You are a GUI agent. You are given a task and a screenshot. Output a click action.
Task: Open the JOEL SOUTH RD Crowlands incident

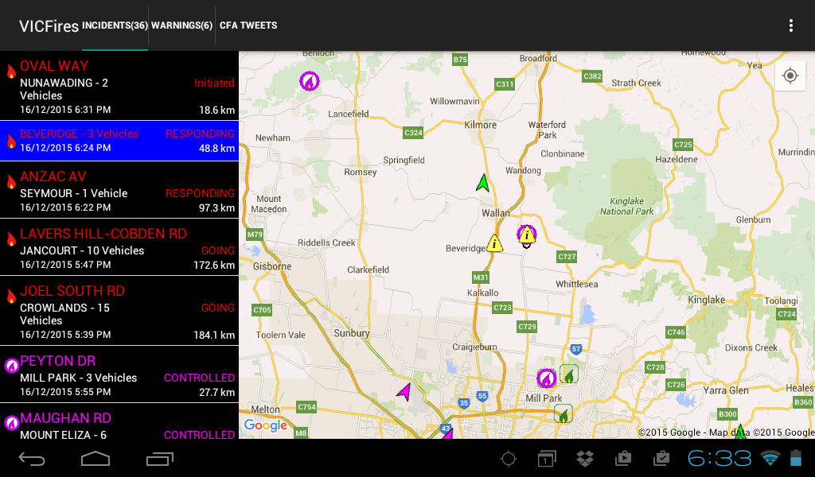(119, 311)
